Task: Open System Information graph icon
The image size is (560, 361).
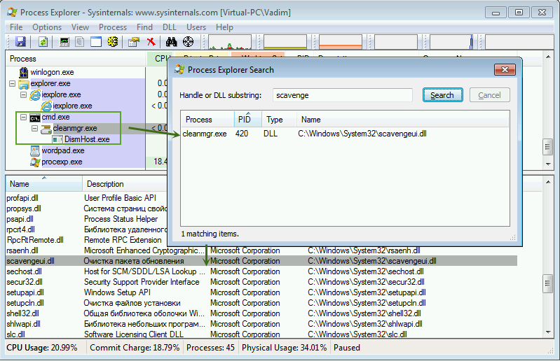Action: pyautogui.click(x=64, y=42)
